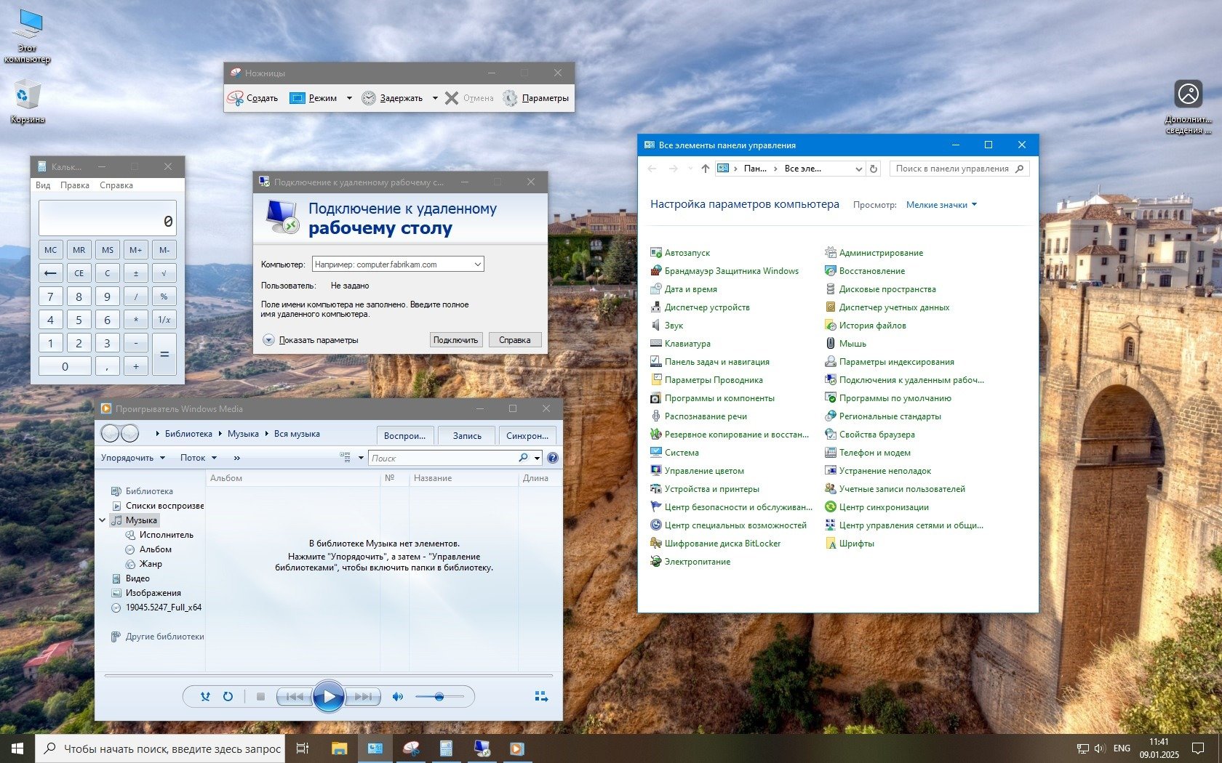This screenshot has width=1222, height=763.
Task: Open File Explorer from the taskbar
Action: click(x=339, y=748)
